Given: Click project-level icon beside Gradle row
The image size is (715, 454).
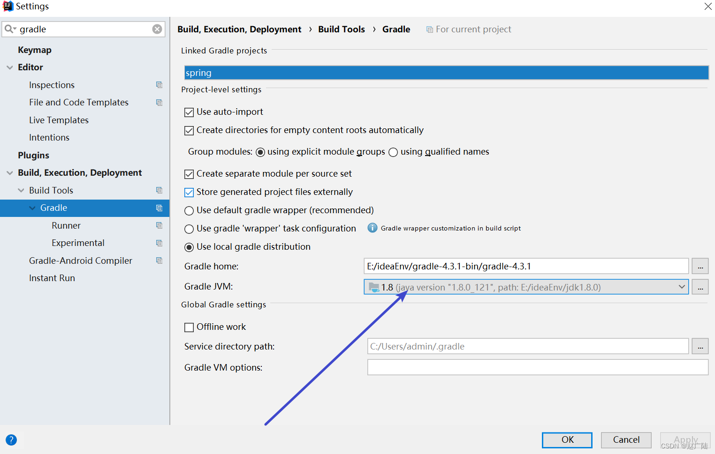Looking at the screenshot, I should (159, 208).
